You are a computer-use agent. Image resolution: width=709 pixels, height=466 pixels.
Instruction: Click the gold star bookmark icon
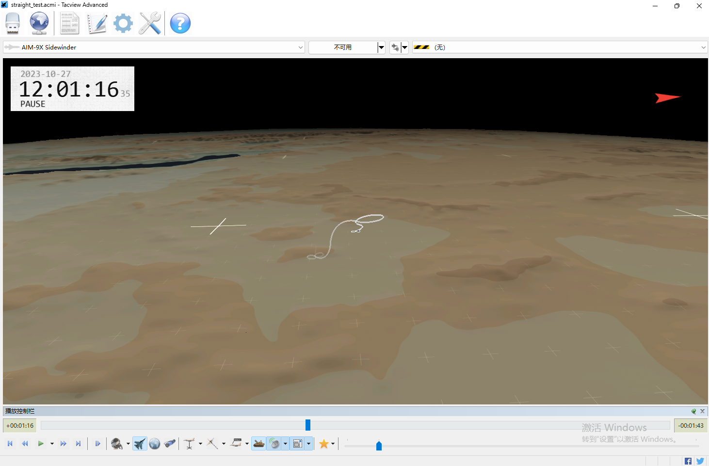coord(323,444)
